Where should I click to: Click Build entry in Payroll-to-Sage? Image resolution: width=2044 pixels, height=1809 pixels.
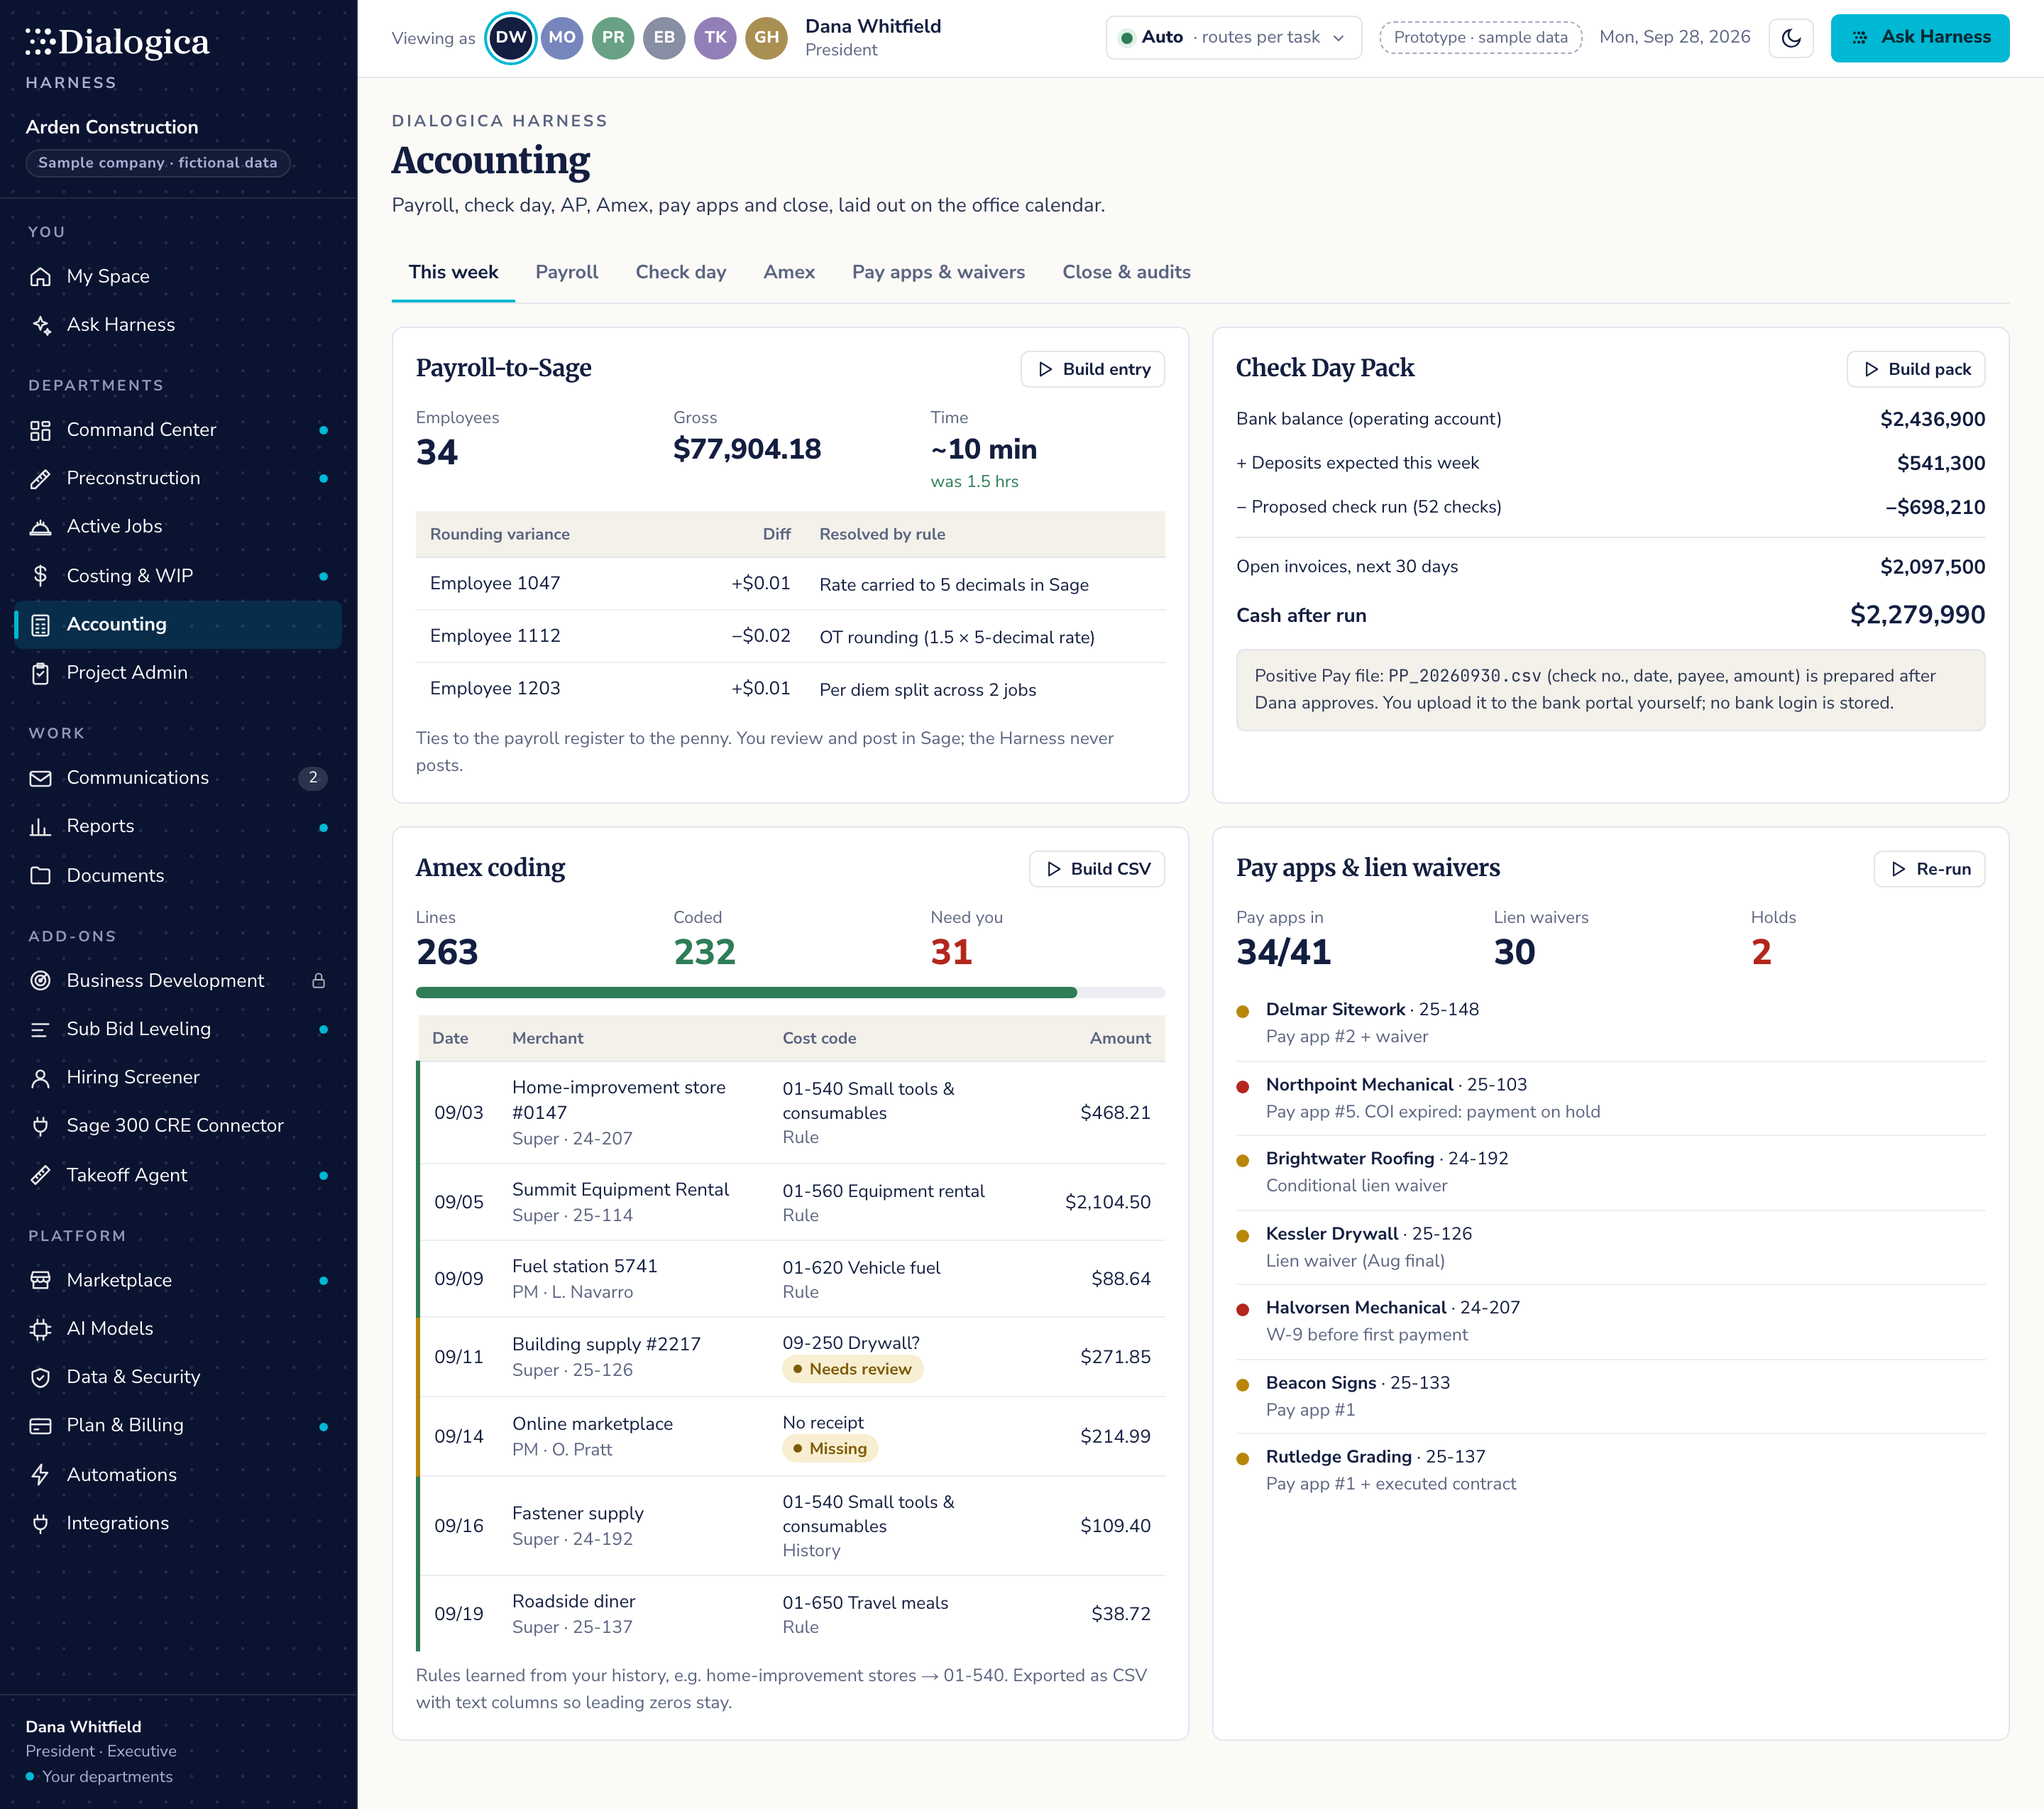1092,369
